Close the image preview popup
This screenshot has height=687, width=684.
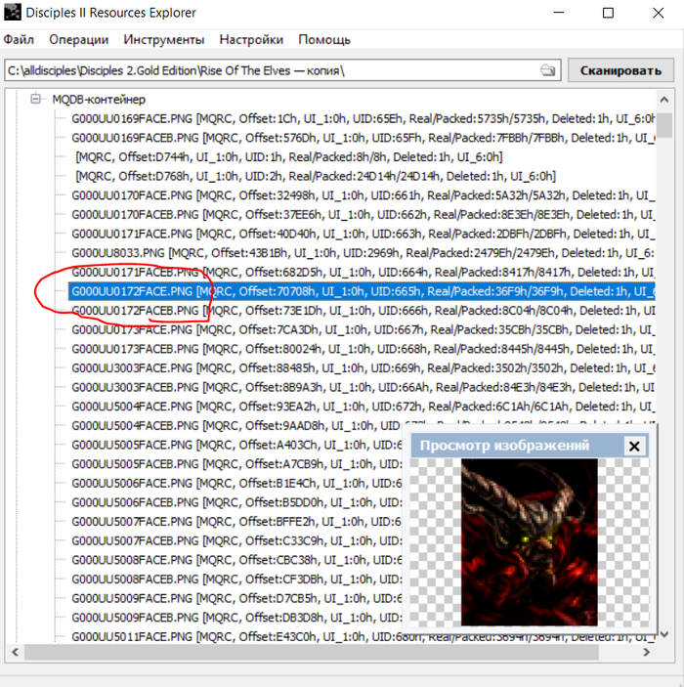(x=634, y=446)
